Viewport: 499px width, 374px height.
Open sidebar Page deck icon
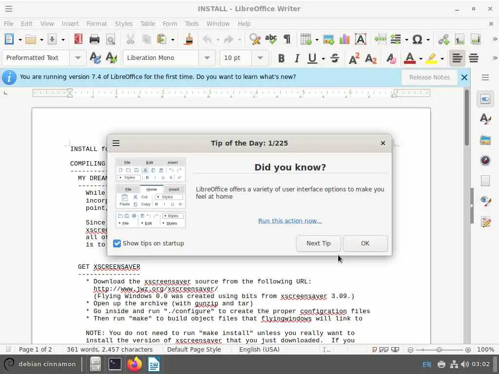[x=485, y=181]
